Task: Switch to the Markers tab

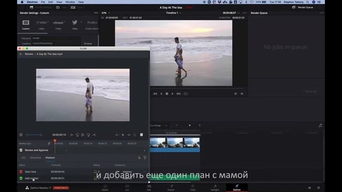Action: click(50, 158)
